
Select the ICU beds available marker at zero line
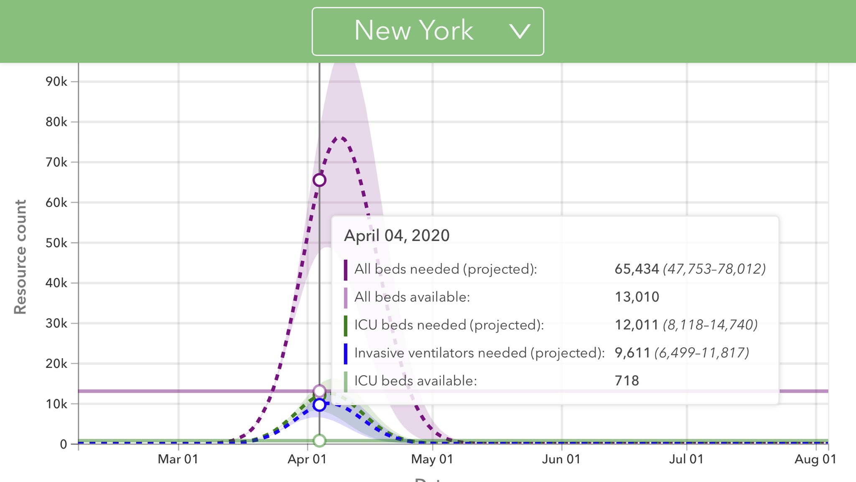[319, 441]
